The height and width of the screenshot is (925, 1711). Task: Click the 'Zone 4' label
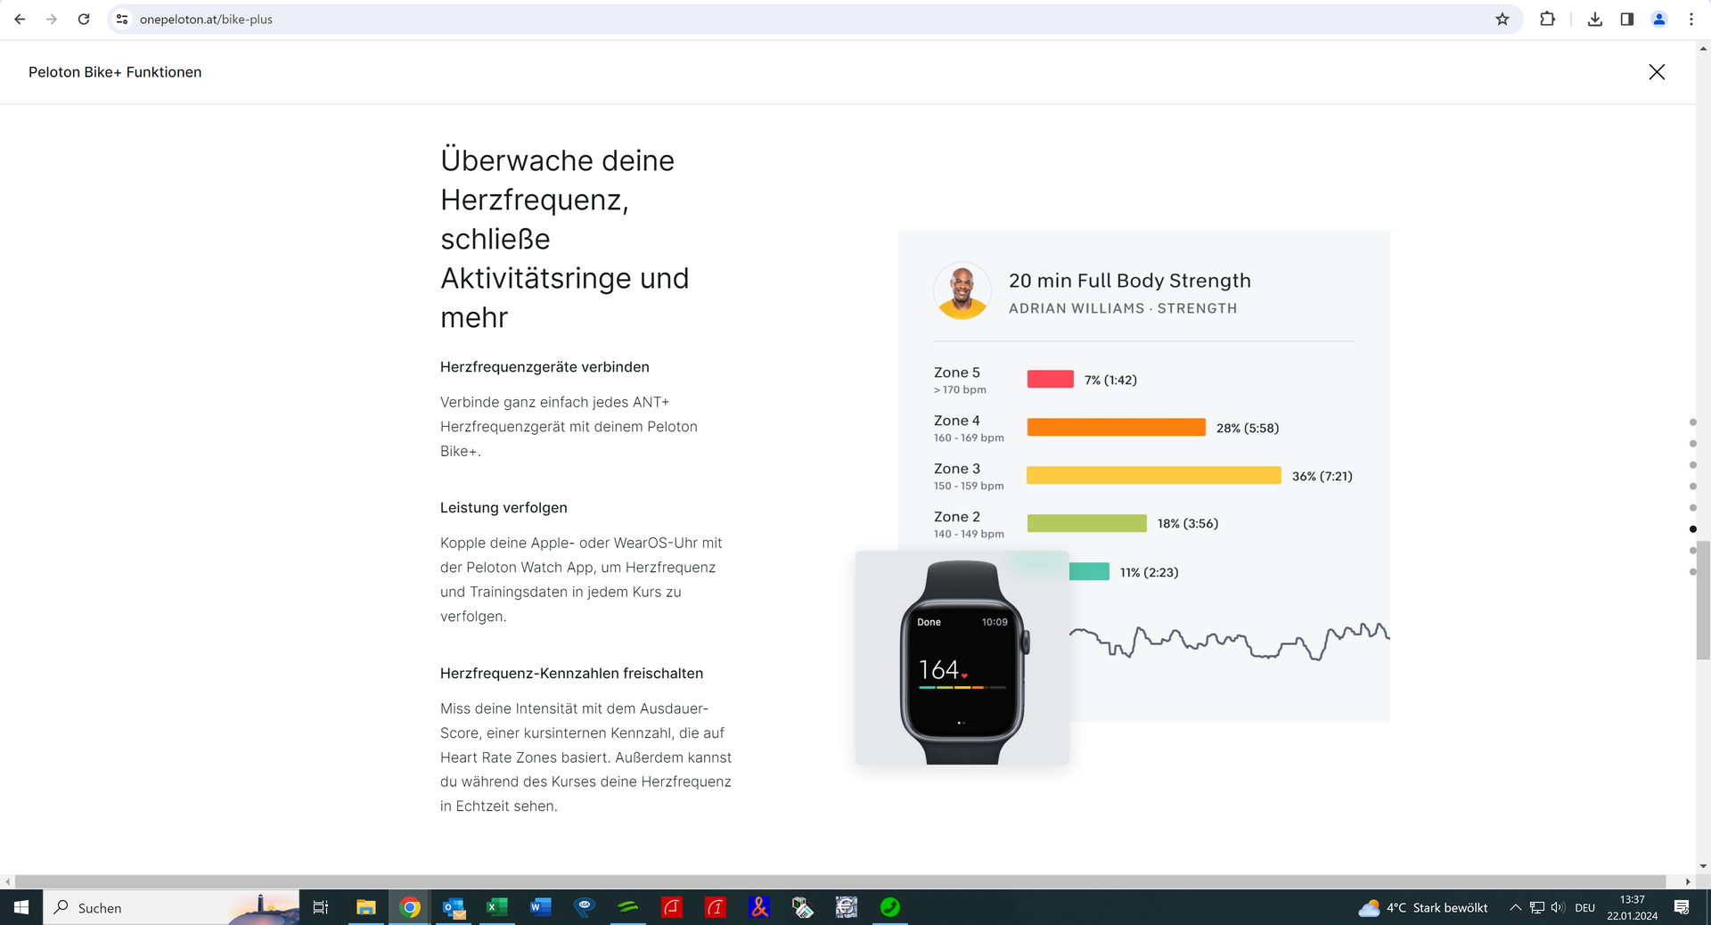click(x=957, y=421)
